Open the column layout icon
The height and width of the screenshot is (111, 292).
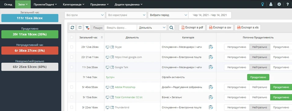80,27
